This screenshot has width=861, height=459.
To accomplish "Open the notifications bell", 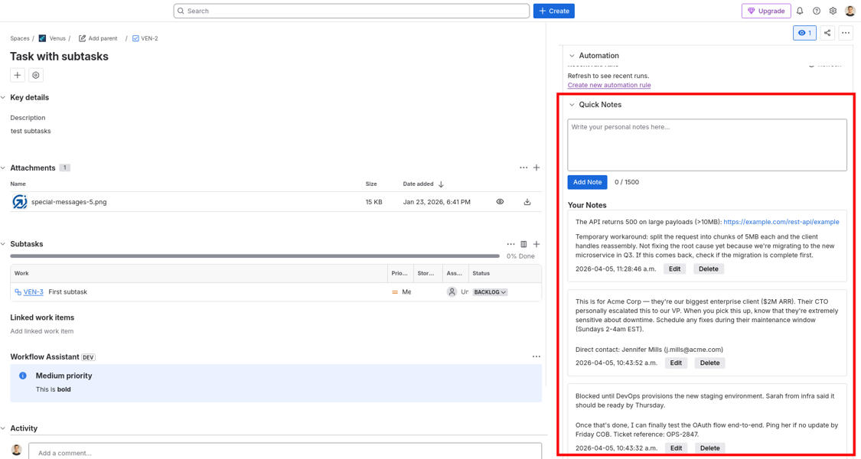I will pyautogui.click(x=800, y=11).
